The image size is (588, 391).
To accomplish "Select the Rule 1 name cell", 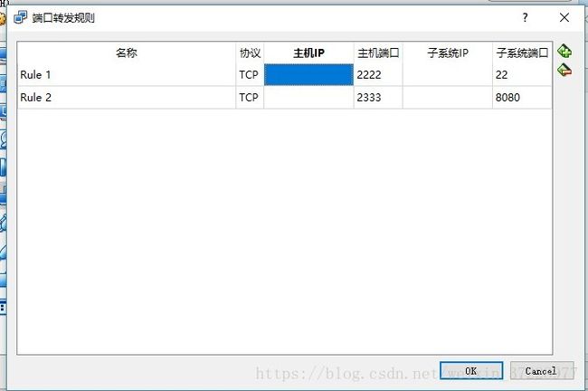I will coord(127,75).
